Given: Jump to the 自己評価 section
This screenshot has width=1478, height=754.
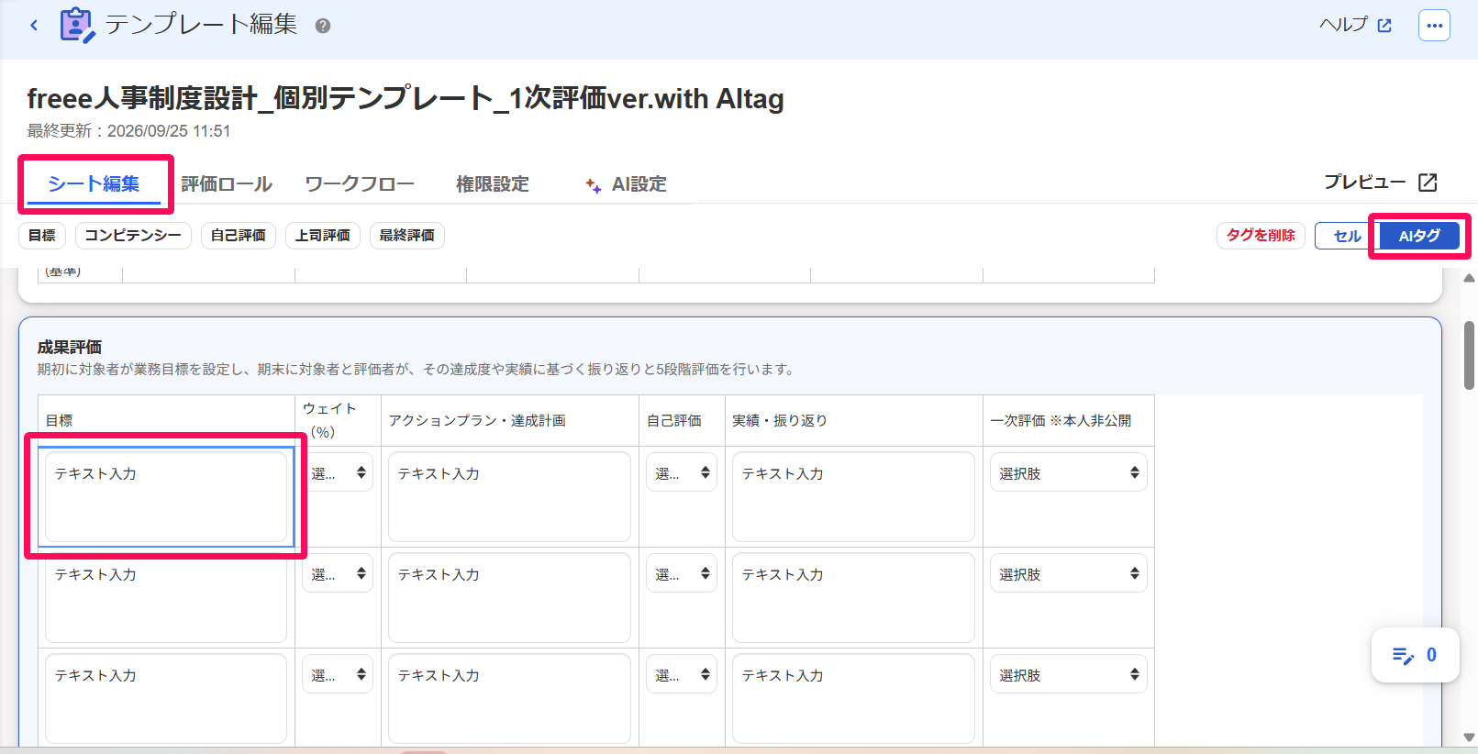Looking at the screenshot, I should click(239, 236).
